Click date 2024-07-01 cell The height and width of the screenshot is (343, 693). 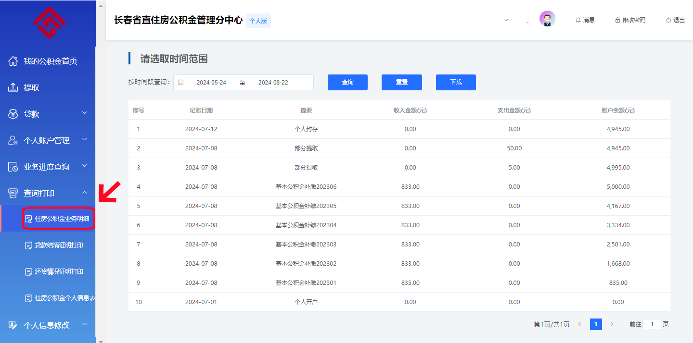click(x=201, y=302)
